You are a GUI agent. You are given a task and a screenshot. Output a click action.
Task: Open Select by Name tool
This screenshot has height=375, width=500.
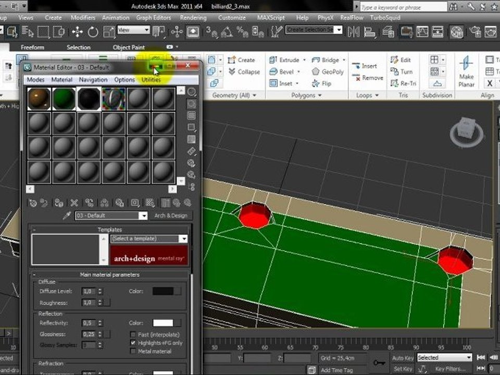(x=28, y=32)
